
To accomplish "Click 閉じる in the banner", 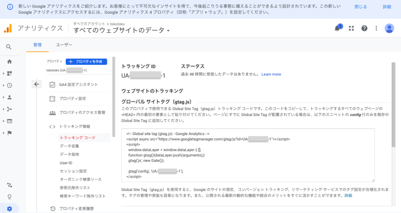I will [x=361, y=7].
